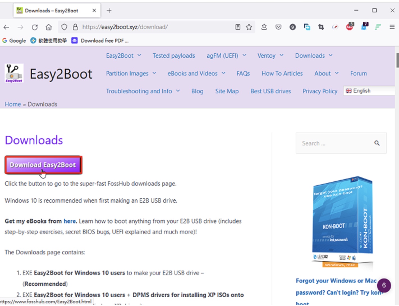Expand the About menu
Viewport: 399px width, 306px height.
pyautogui.click(x=326, y=74)
